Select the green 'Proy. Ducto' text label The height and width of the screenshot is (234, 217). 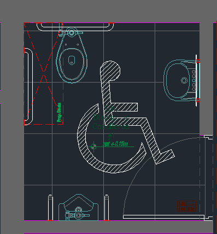point(59,112)
